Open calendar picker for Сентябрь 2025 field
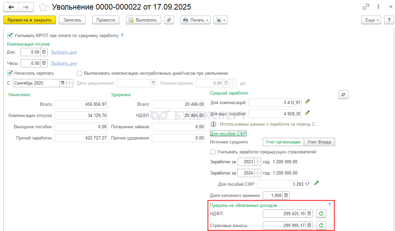Viewport: 395px width, 231px height. (63, 83)
